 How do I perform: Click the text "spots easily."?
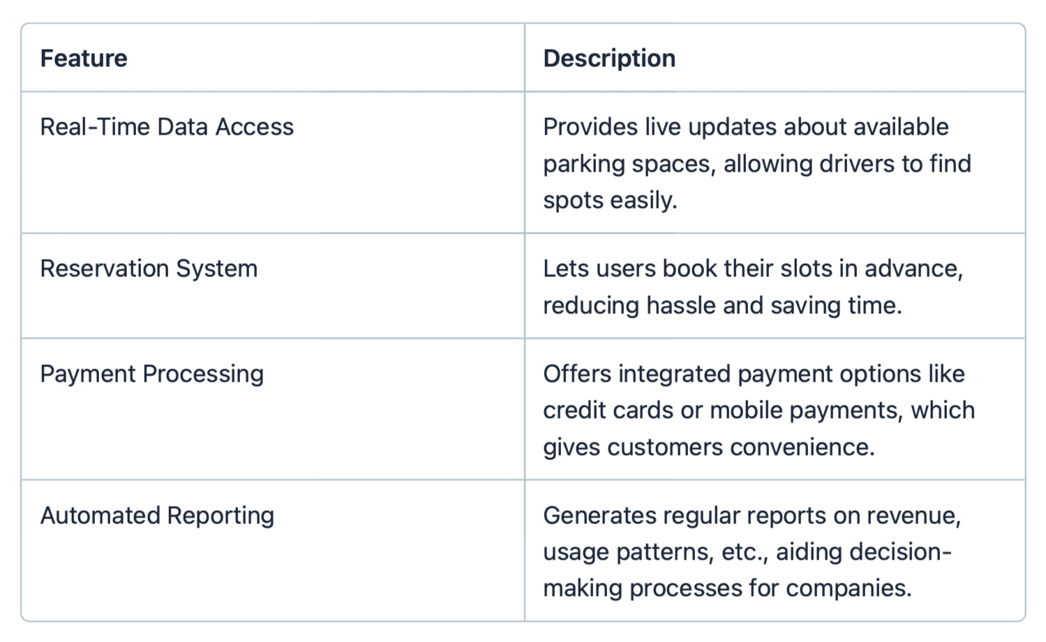(610, 200)
